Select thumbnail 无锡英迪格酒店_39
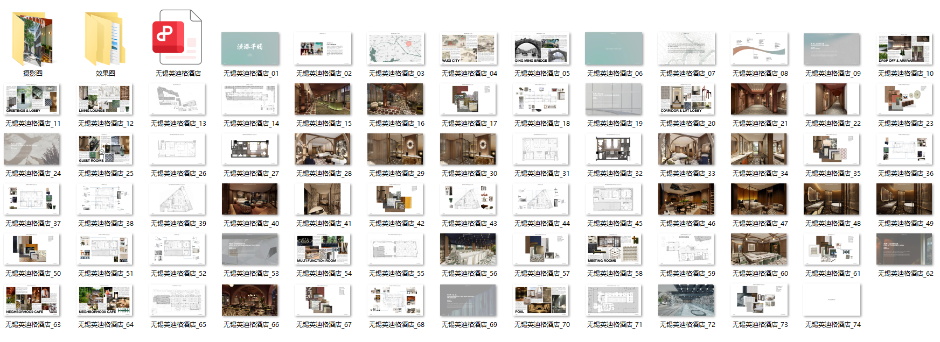 point(178,199)
